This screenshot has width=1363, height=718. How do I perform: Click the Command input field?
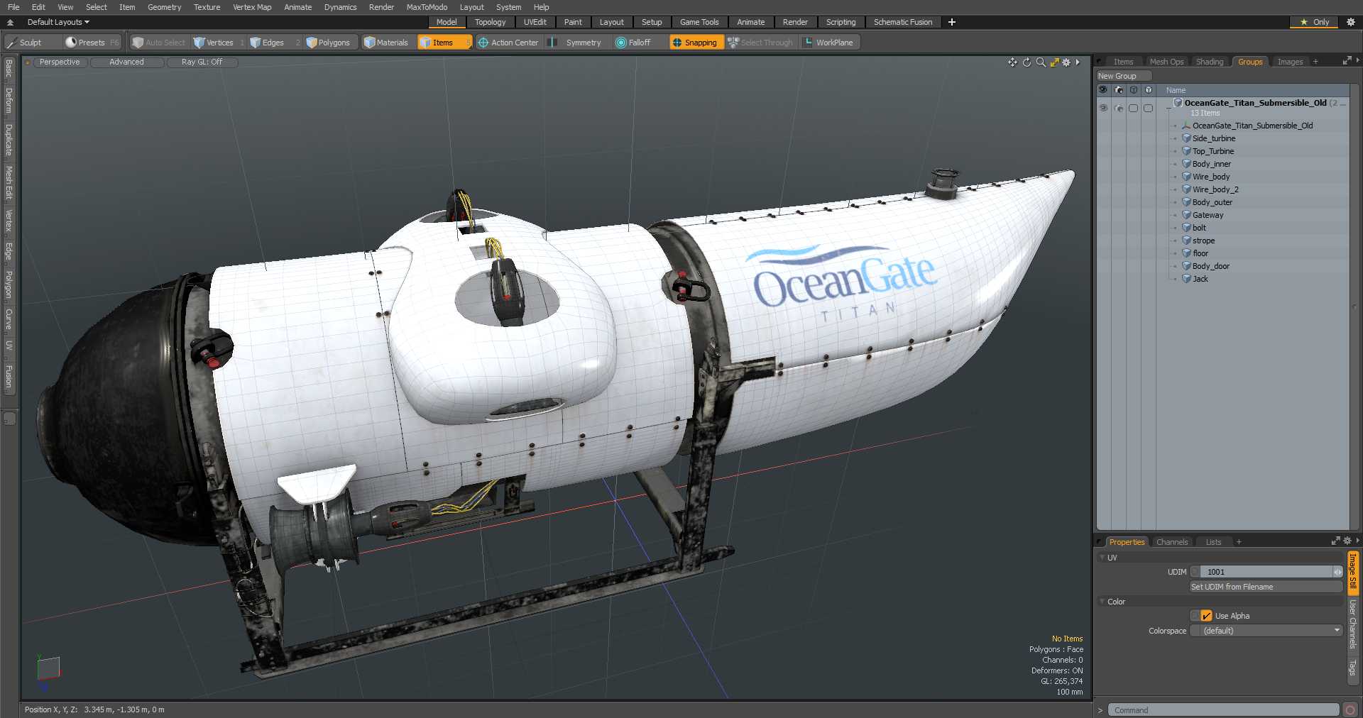pos(1223,709)
